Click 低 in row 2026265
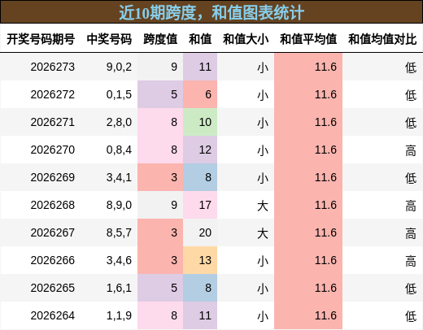 click(411, 289)
